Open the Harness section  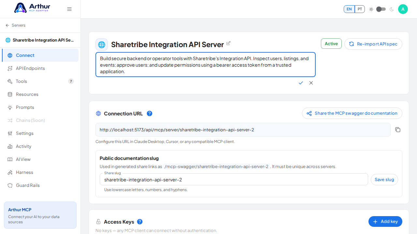(40, 172)
